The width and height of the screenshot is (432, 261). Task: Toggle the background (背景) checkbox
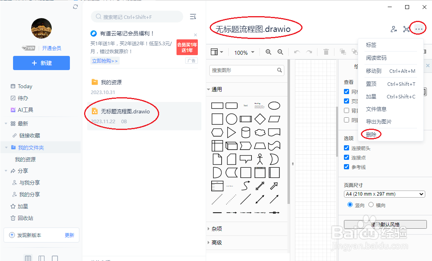[x=347, y=111]
